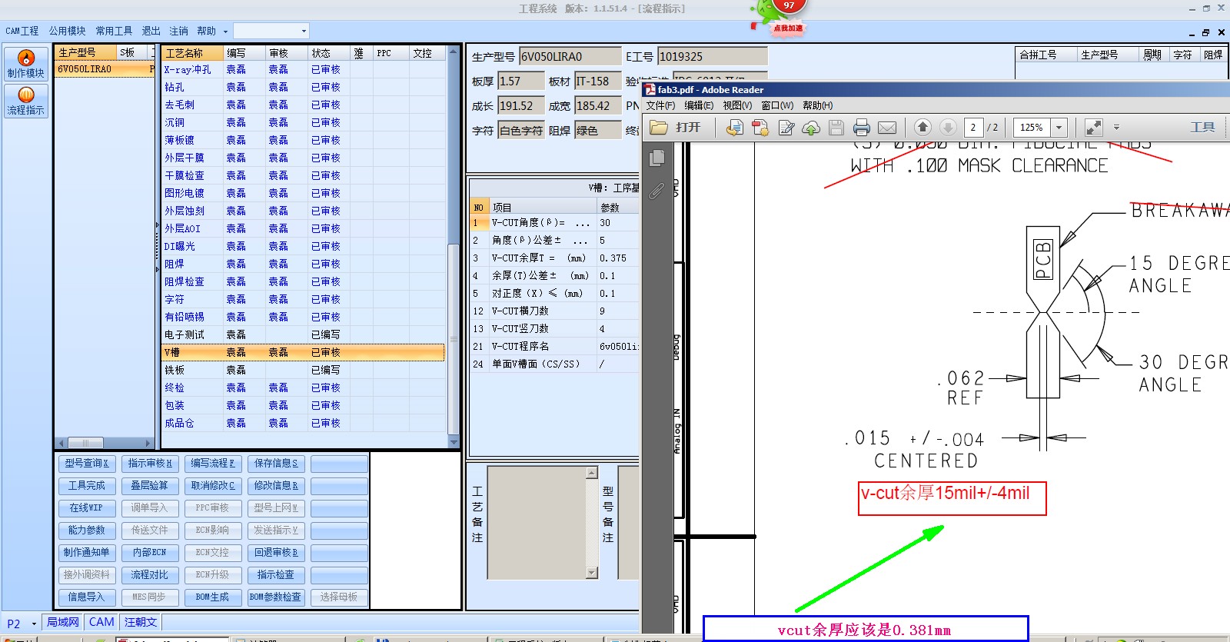Click the 保存信息S button

click(276, 464)
